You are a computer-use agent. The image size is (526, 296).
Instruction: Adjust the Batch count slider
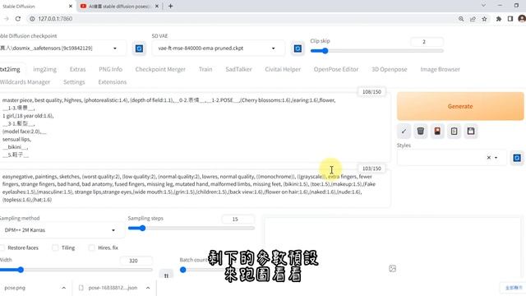182,270
